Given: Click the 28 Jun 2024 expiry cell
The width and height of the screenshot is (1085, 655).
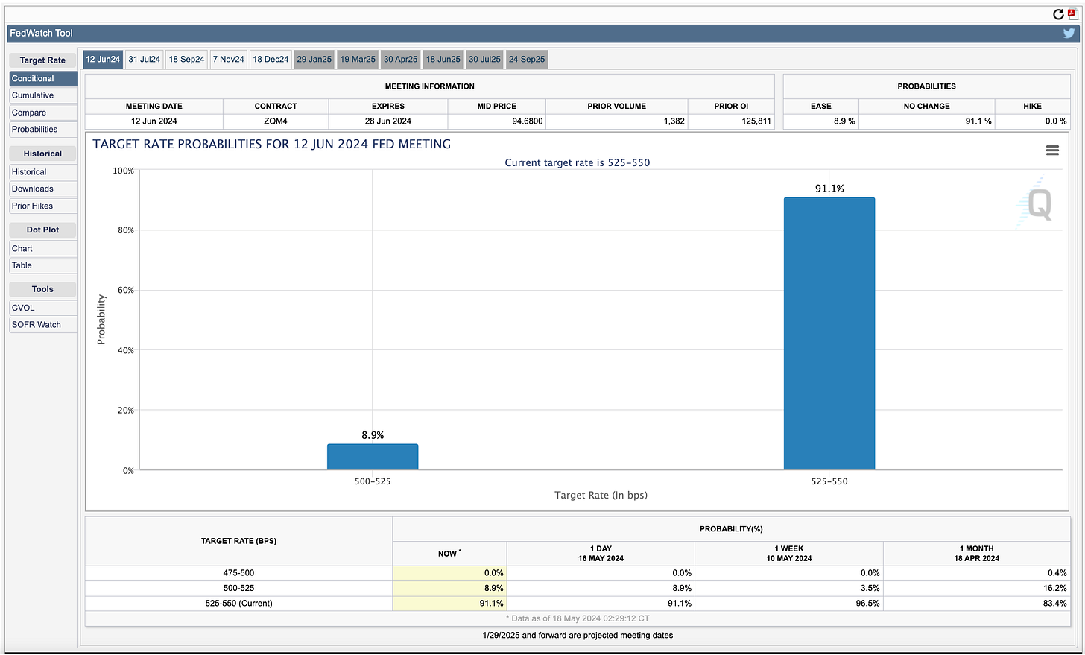Looking at the screenshot, I should click(x=388, y=121).
